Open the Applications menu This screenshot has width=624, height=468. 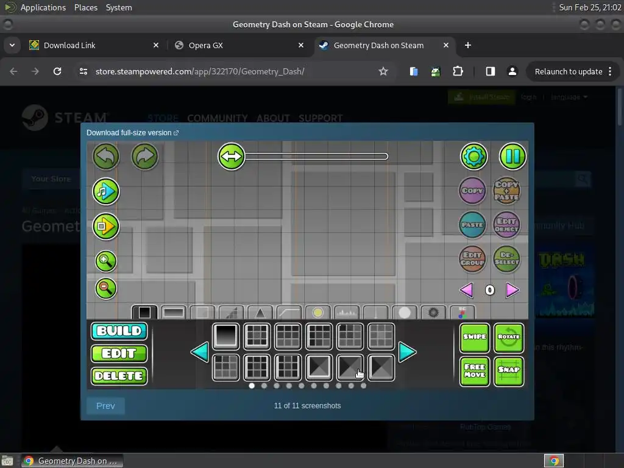[x=43, y=7]
